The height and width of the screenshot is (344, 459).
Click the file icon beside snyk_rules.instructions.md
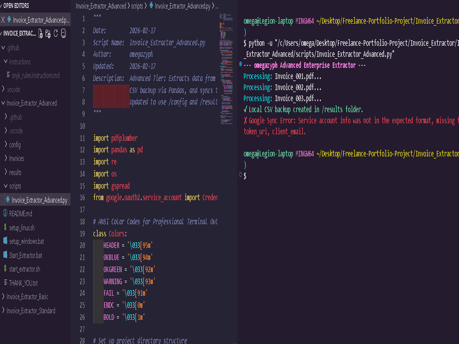click(8, 75)
